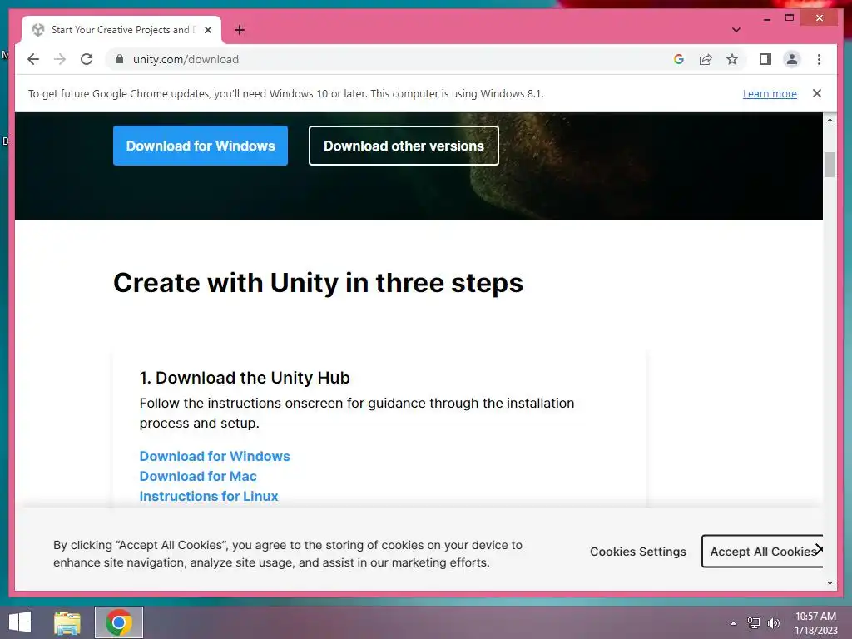Open File Explorer from the taskbar
Screen dimensions: 852x639
coord(67,622)
